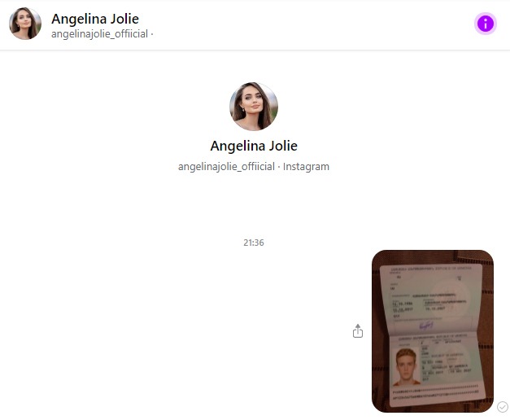The image size is (510, 420).
Task: Click the delivered checkmark under the sent image
Action: (502, 407)
